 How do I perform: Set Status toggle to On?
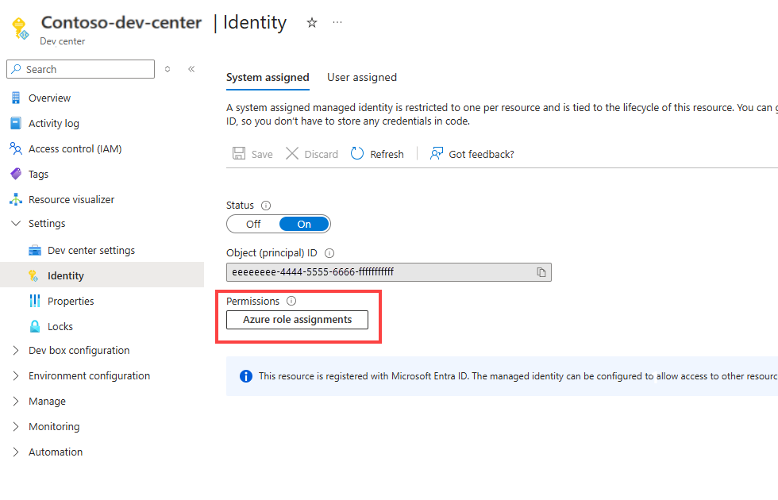click(304, 224)
